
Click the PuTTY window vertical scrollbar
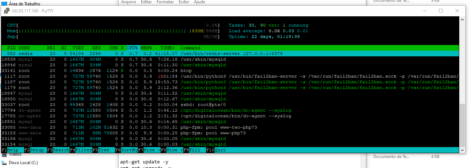click(x=462, y=84)
